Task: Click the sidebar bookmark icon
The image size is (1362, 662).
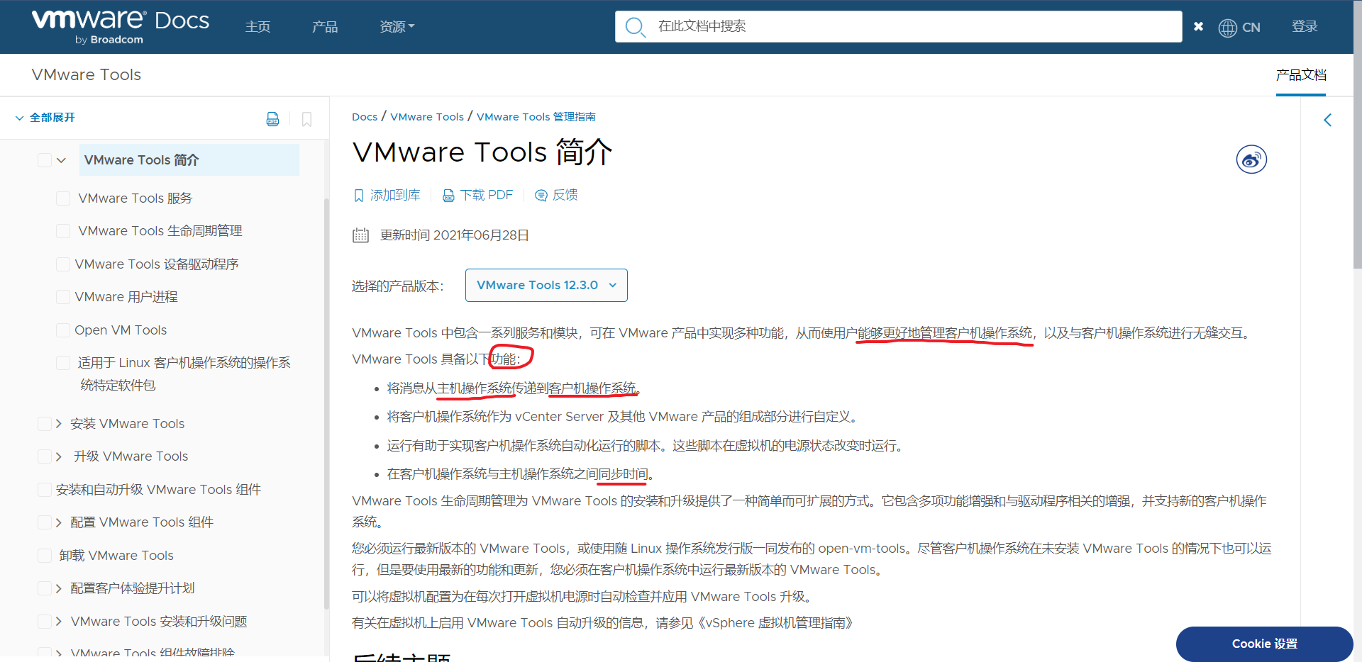Action: coord(306,119)
